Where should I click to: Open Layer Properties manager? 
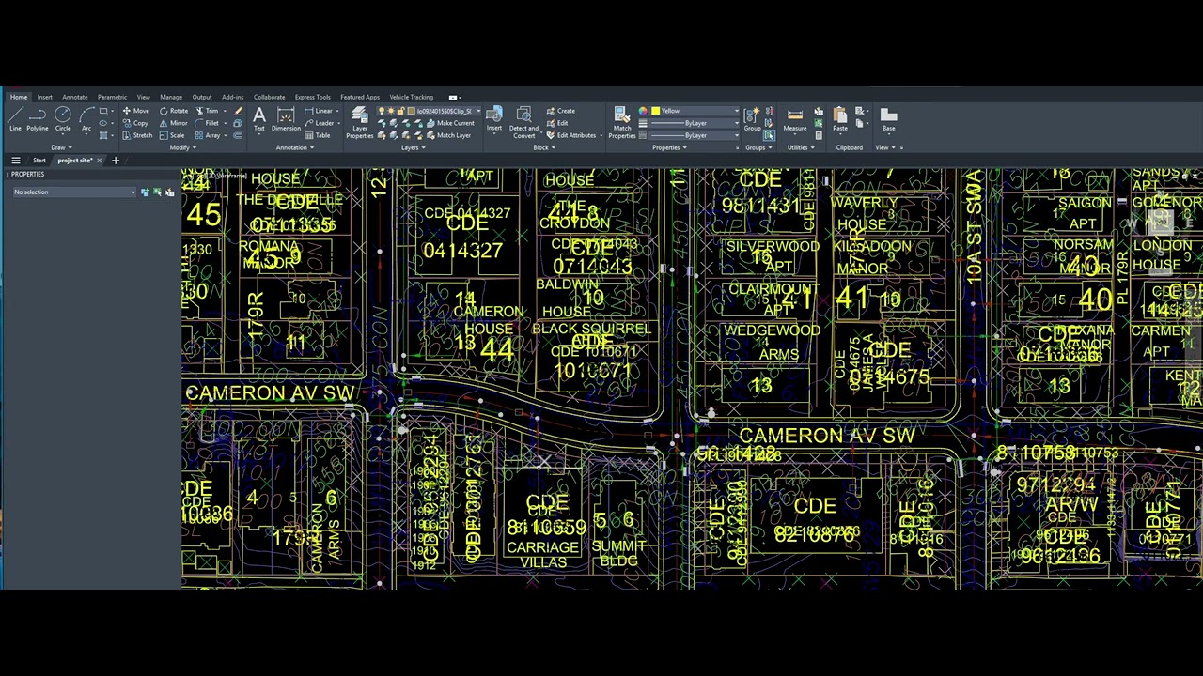359,122
